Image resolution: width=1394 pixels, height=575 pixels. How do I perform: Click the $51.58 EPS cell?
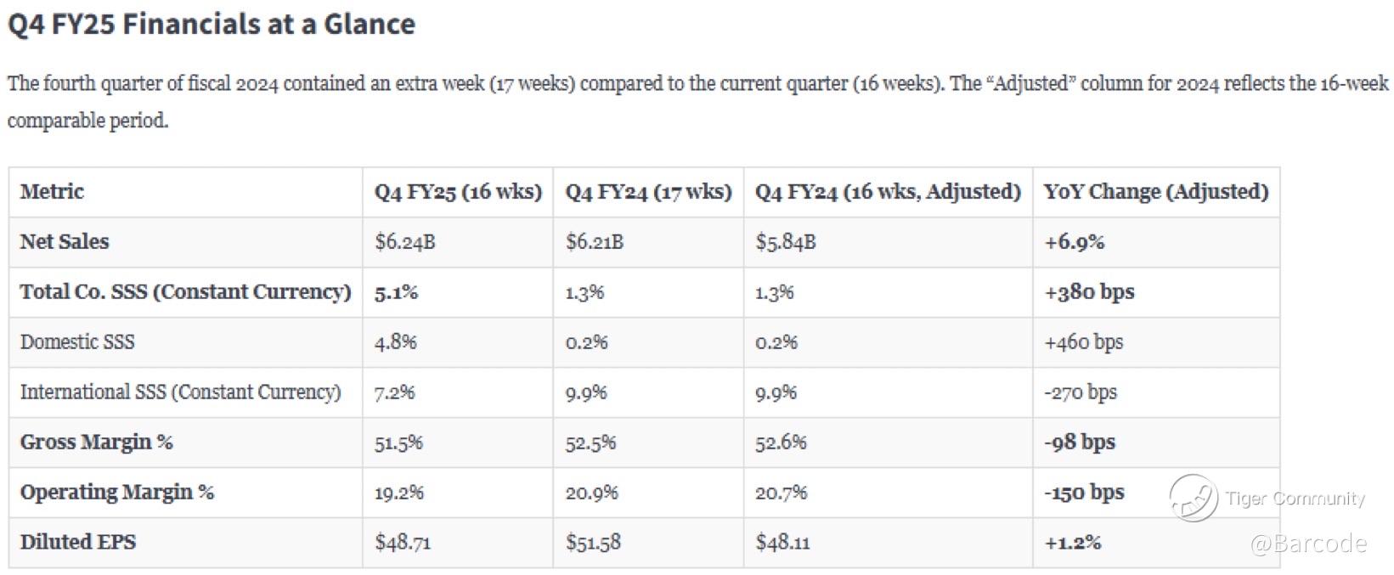click(593, 542)
